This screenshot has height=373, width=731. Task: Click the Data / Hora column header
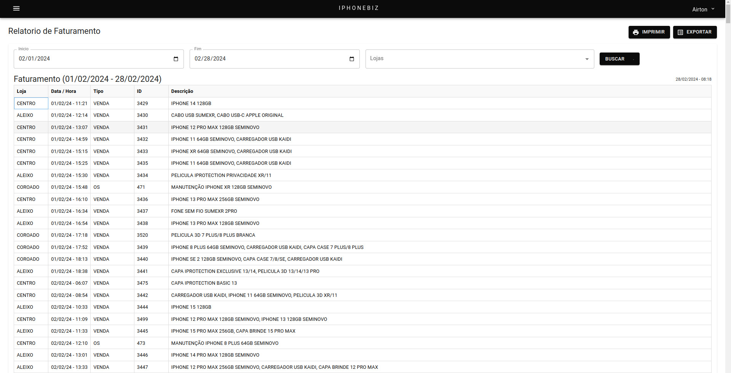pyautogui.click(x=64, y=91)
